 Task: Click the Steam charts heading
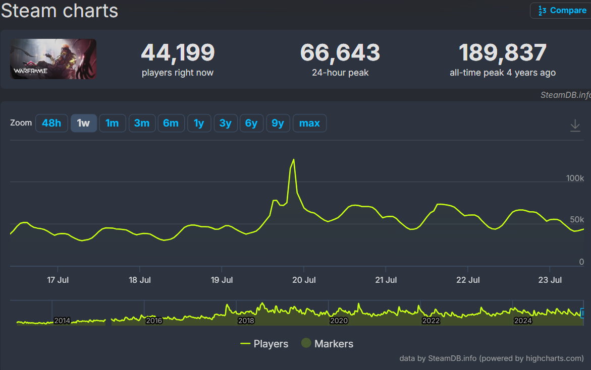(x=60, y=11)
